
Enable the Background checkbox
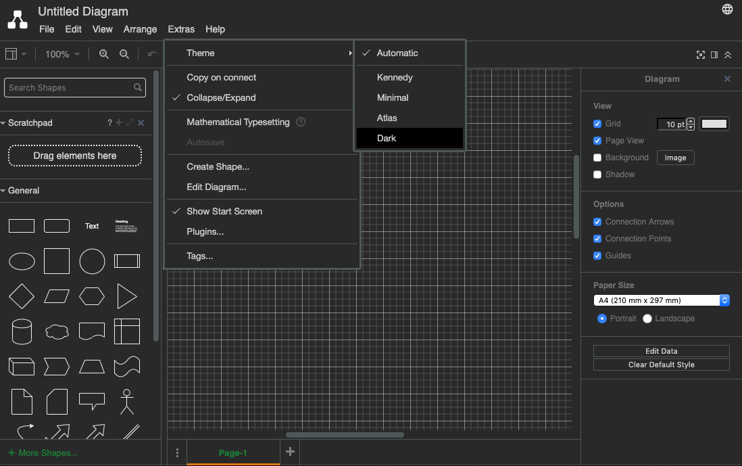597,158
